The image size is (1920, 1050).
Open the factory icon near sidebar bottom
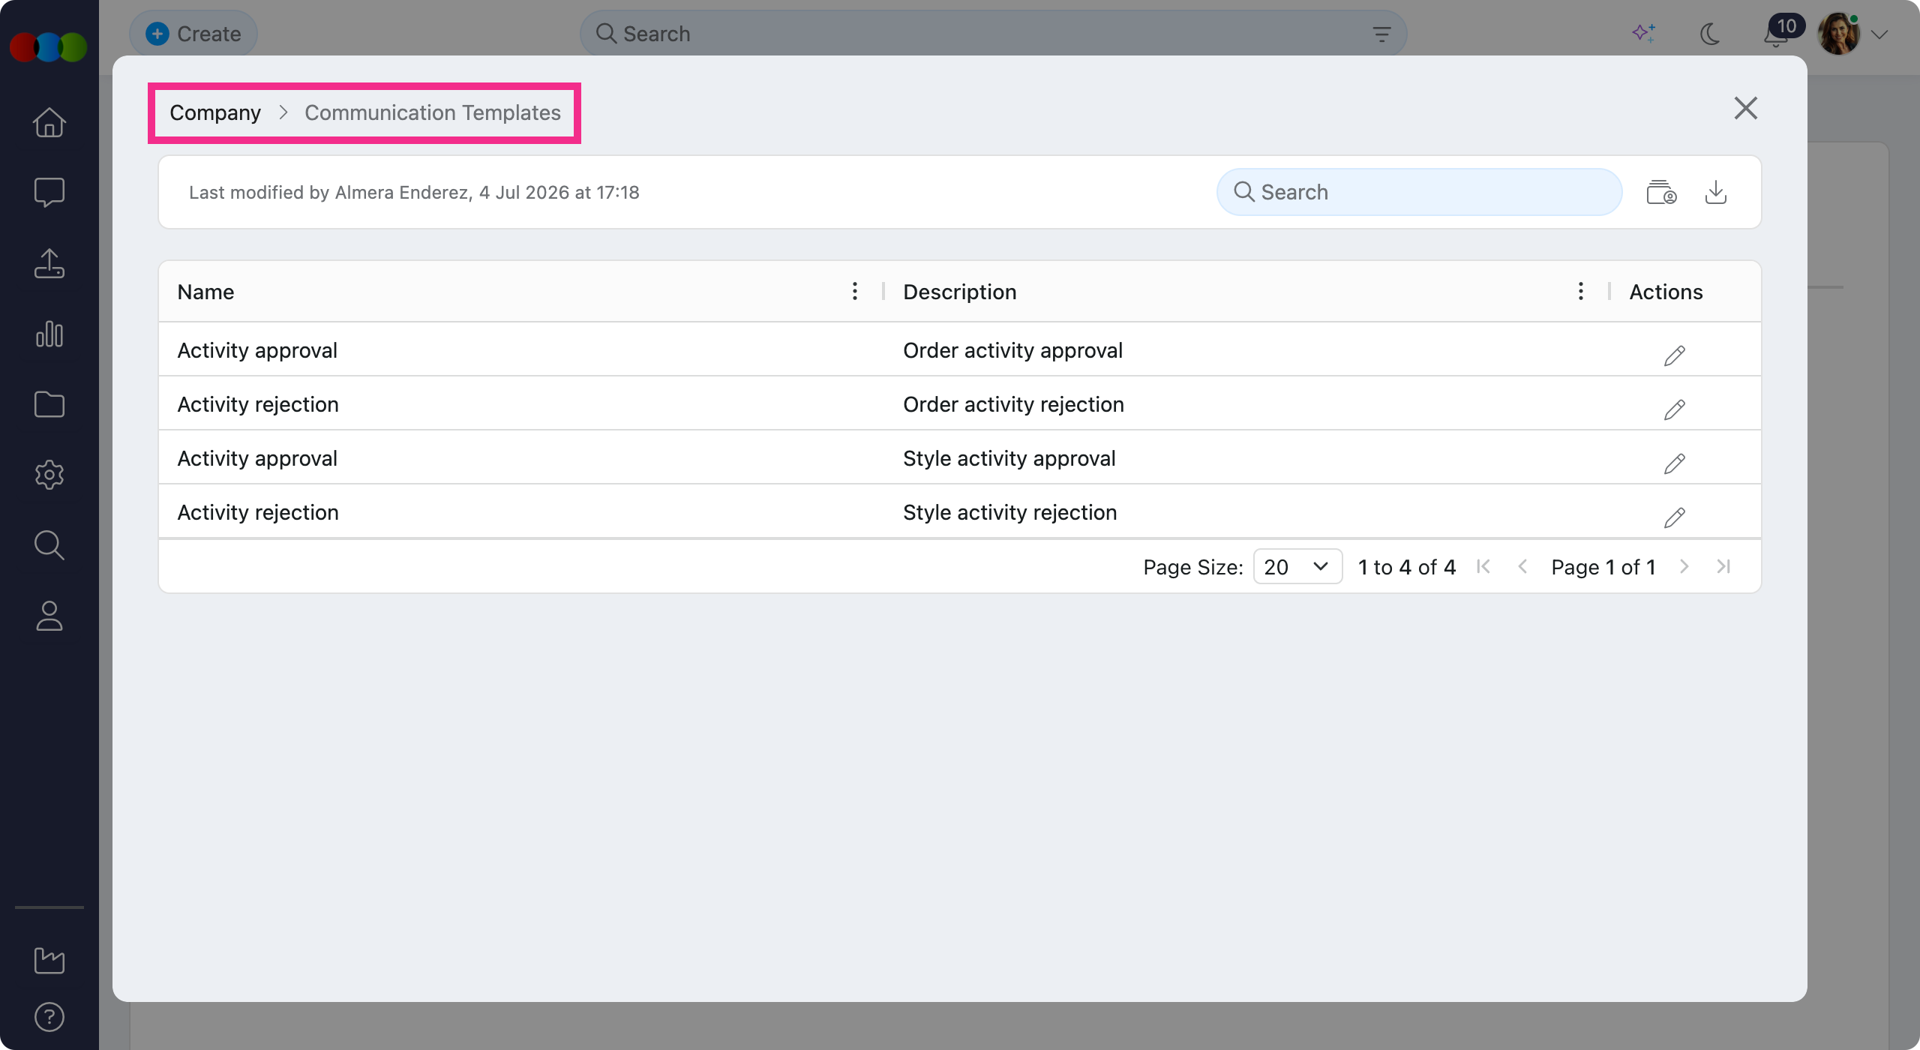(x=49, y=960)
